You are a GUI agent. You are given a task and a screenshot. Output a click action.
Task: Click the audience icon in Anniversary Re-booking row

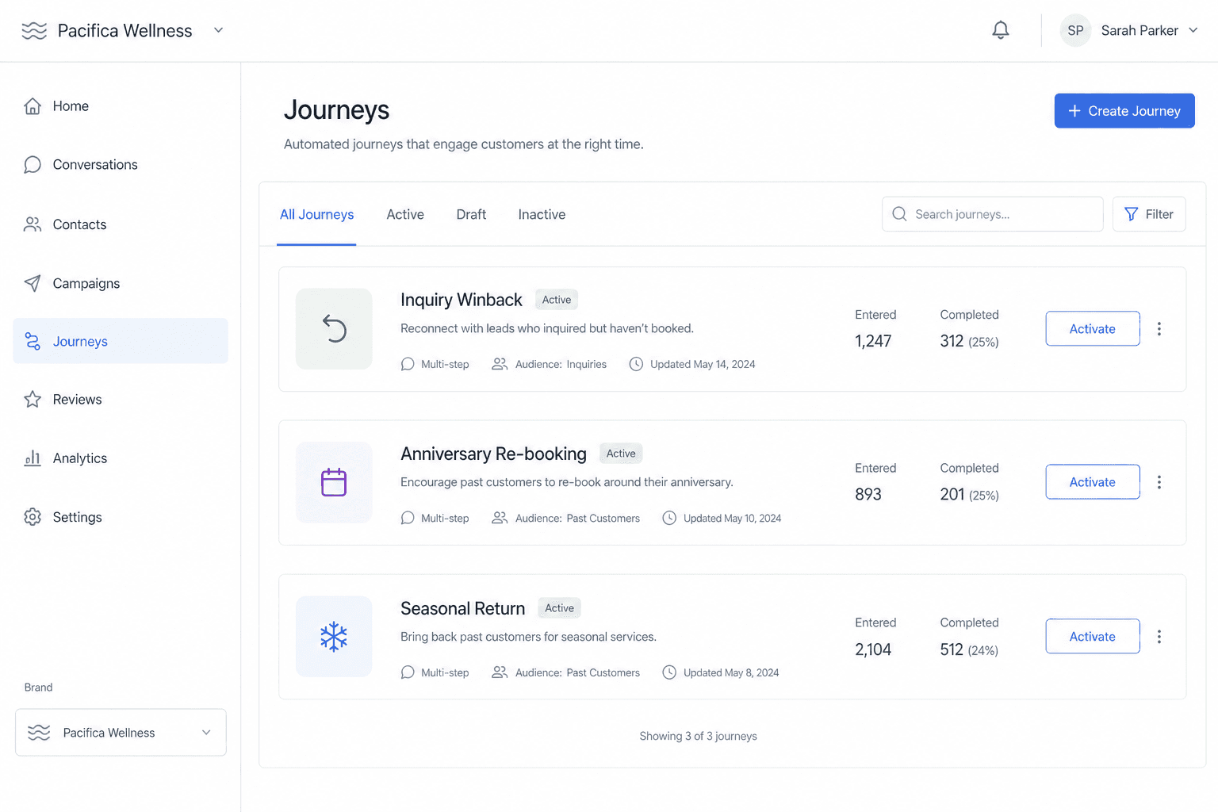[500, 518]
